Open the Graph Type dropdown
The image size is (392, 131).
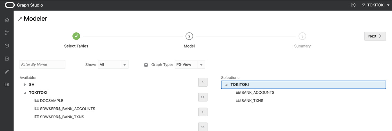190,65
